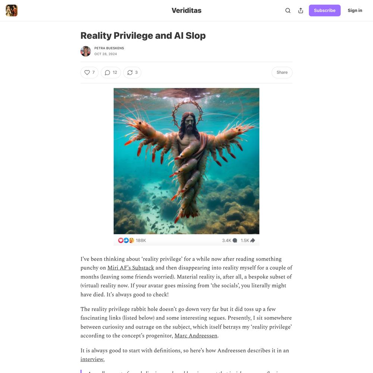Open the shrimp Jesus image

click(x=186, y=161)
